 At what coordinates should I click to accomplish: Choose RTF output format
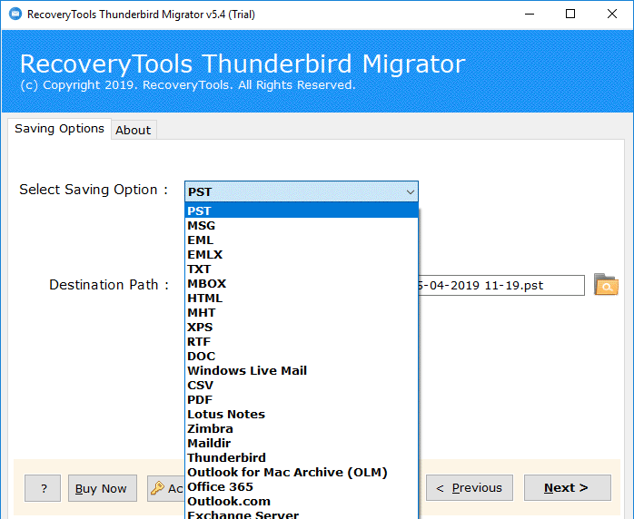click(x=302, y=342)
